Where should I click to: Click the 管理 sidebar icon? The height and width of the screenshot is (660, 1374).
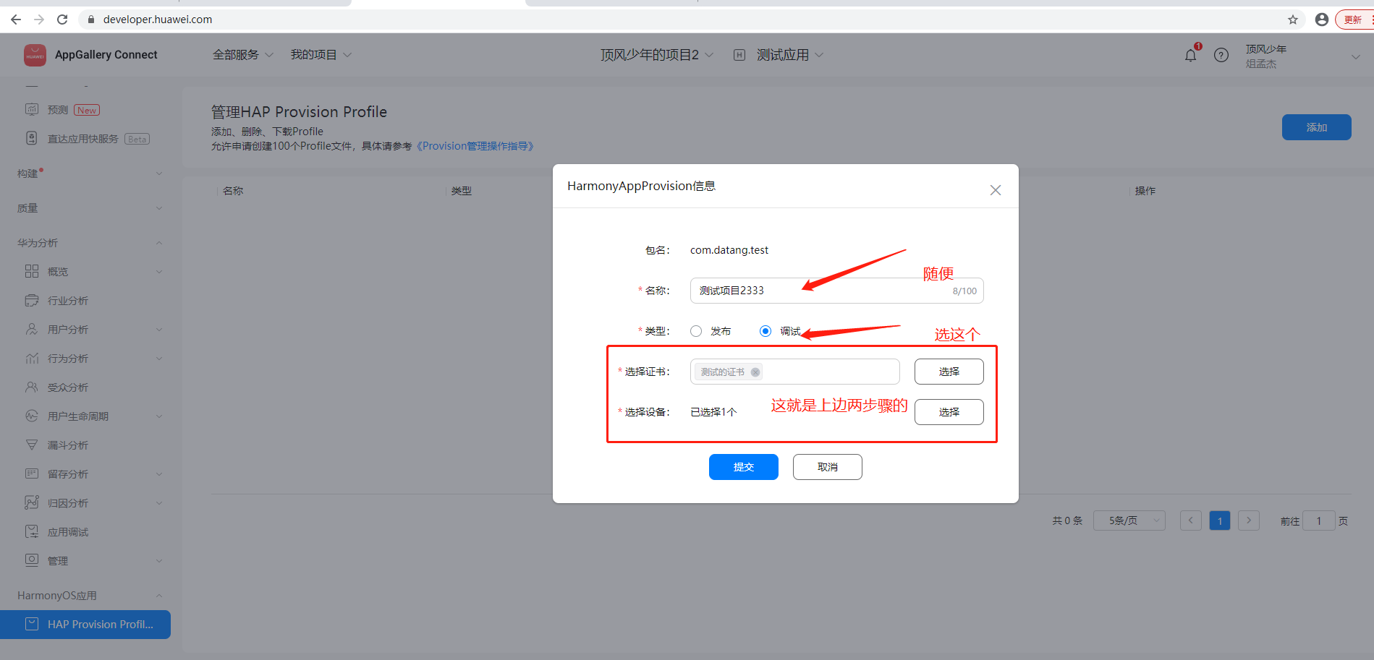pos(32,560)
